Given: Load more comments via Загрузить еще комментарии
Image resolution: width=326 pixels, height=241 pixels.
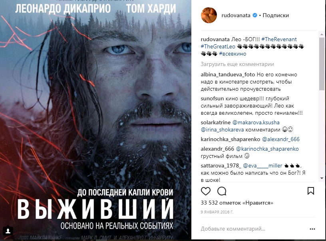Looking at the screenshot, I should point(237,64).
